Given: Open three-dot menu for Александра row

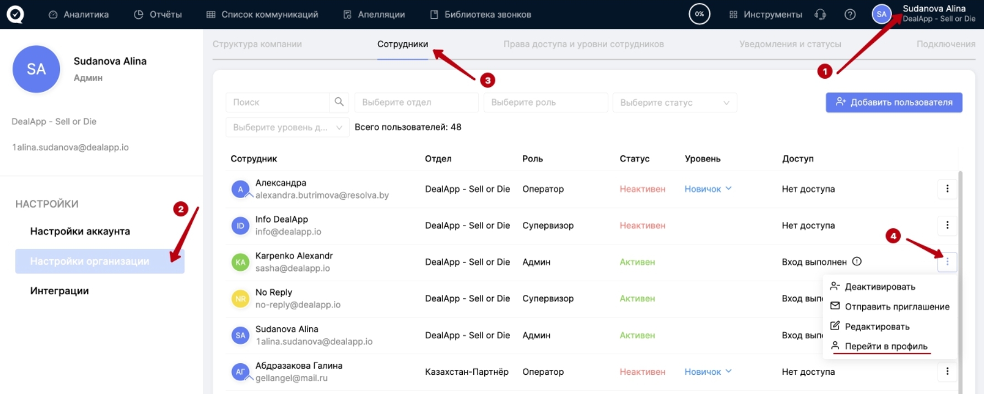Looking at the screenshot, I should tap(947, 189).
